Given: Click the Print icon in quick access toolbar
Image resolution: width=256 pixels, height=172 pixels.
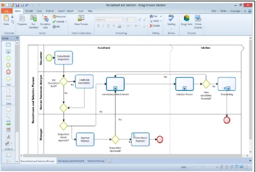Looking at the screenshot, I should (22, 5).
